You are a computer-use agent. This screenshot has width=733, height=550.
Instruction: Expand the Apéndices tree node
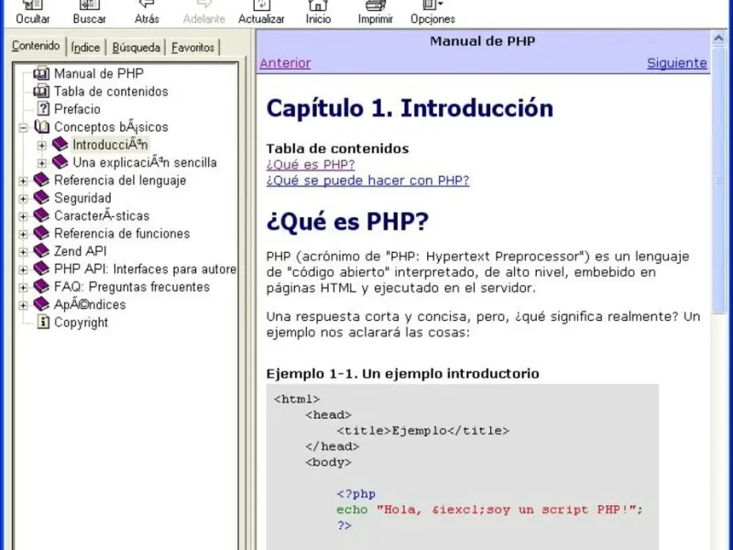[x=23, y=305]
